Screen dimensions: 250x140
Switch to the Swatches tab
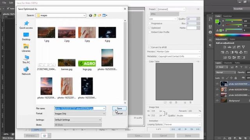click(227, 16)
